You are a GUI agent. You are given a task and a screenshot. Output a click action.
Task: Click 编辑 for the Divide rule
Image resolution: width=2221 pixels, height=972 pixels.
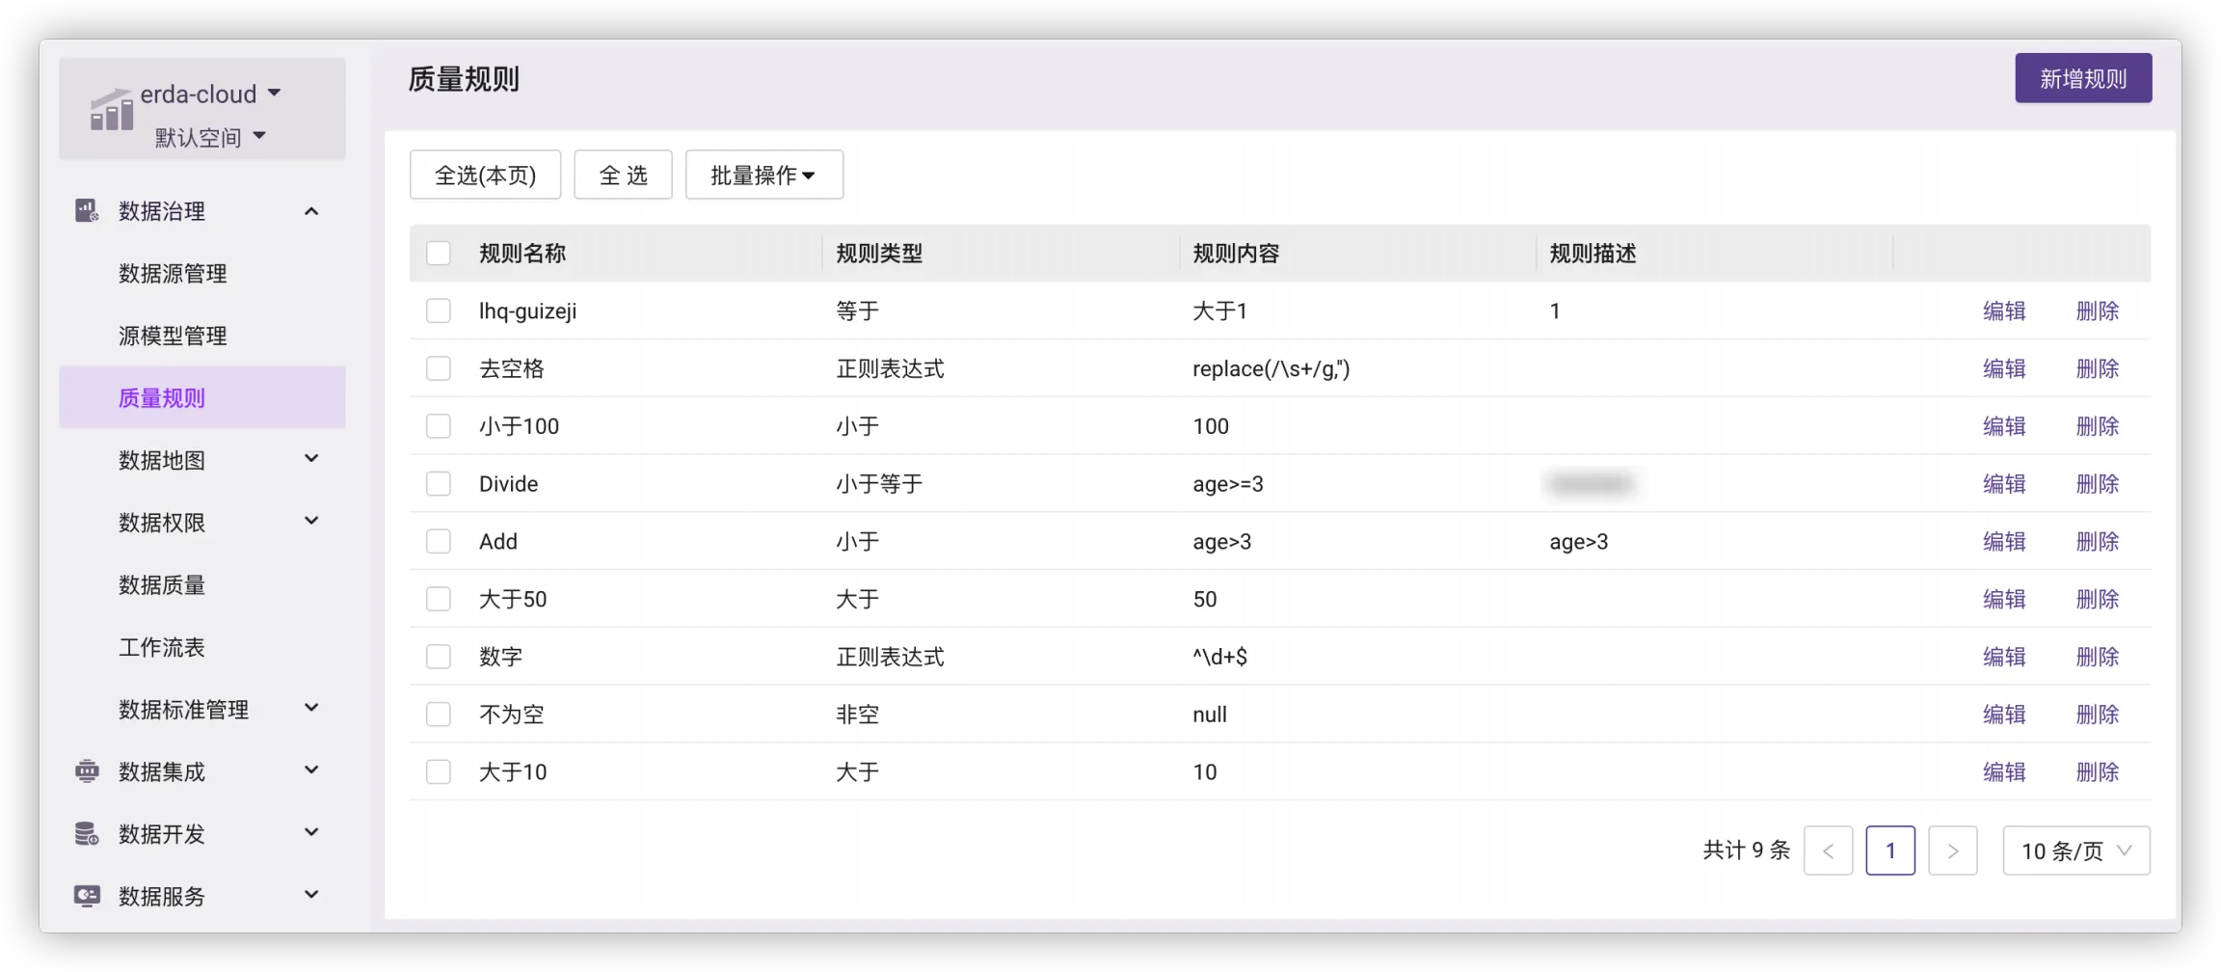point(2003,484)
